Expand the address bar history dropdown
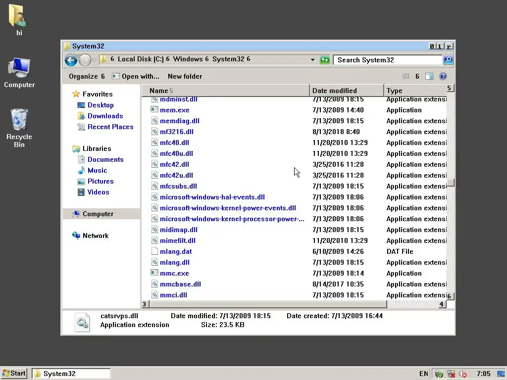507x380 pixels. pyautogui.click(x=312, y=60)
